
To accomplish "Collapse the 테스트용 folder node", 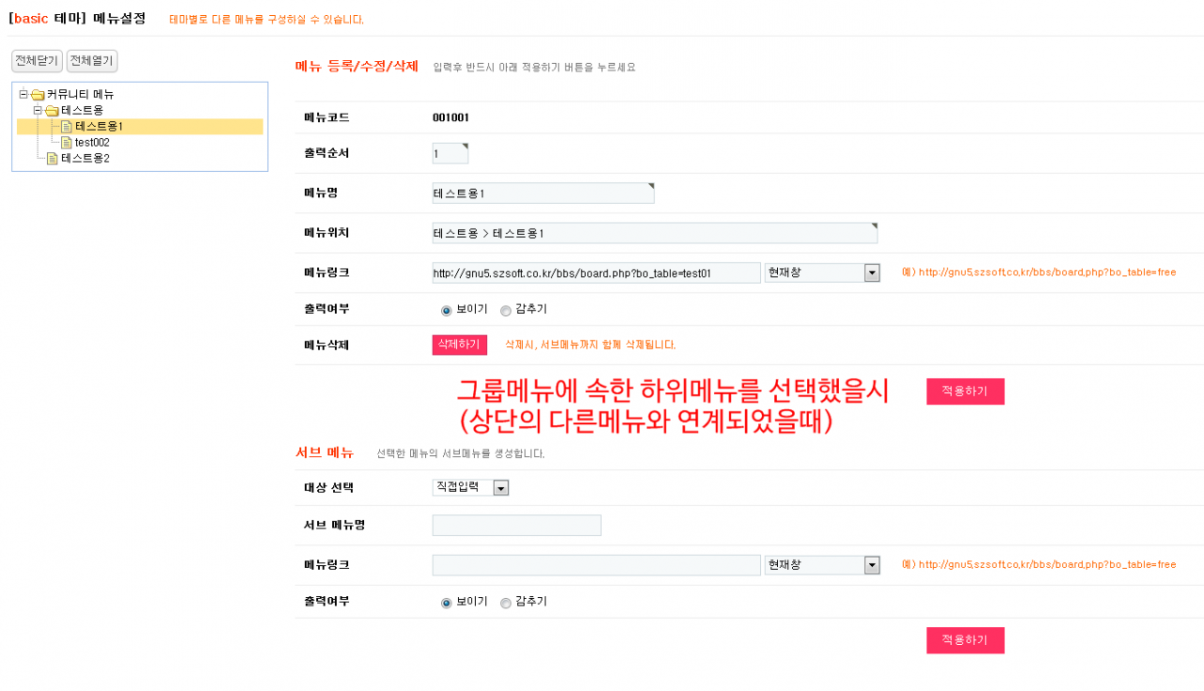I will coord(38,110).
